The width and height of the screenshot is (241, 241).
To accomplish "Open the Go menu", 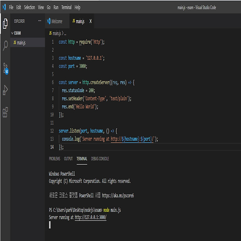I will tap(49, 7).
